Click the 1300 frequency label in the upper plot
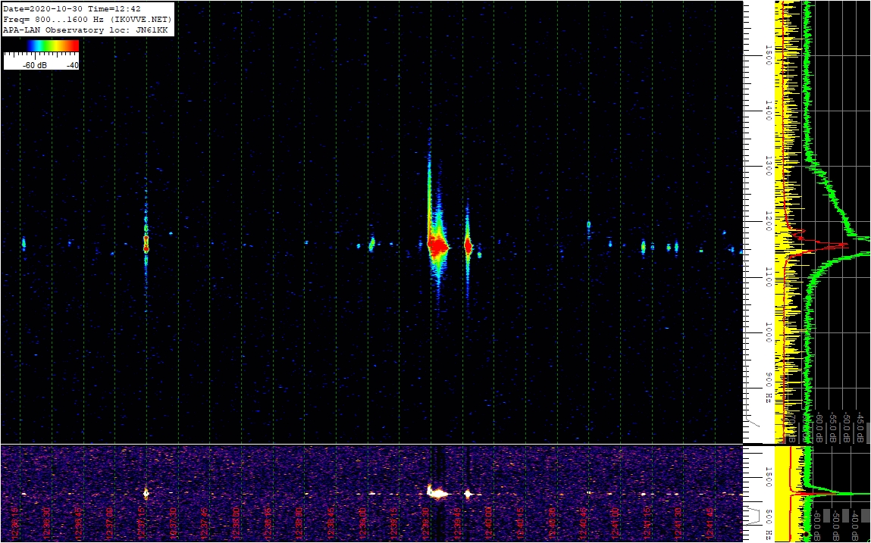 [x=769, y=167]
